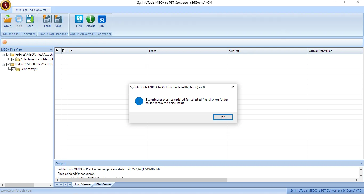The width and height of the screenshot is (364, 194).
Task: Click the folder icon for the F:\Files\MBOX files\Sent path
Action: click(x=13, y=64)
